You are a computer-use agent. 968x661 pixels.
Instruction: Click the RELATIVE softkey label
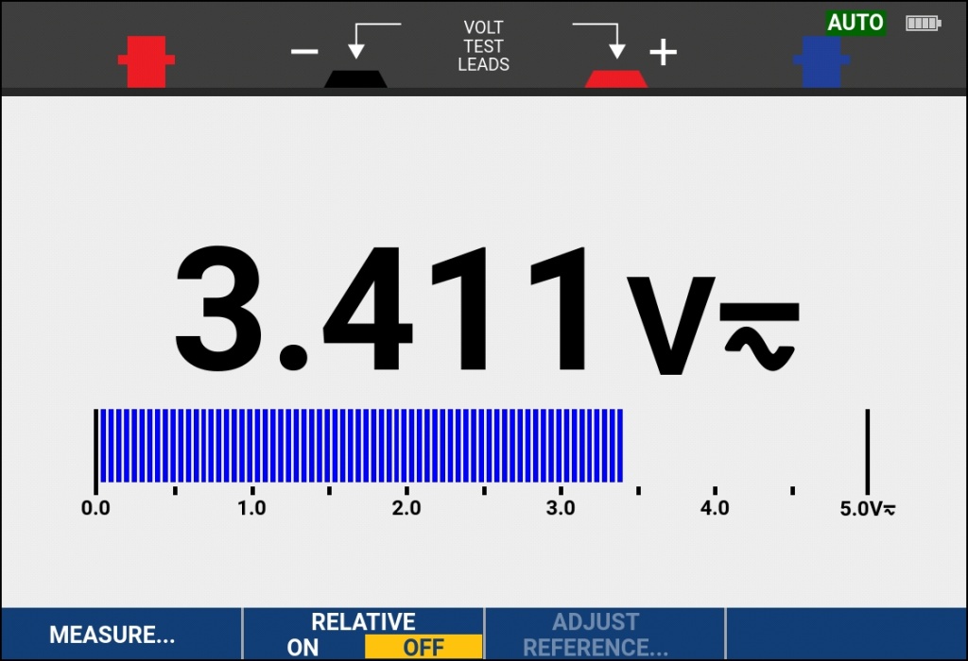pyautogui.click(x=363, y=621)
